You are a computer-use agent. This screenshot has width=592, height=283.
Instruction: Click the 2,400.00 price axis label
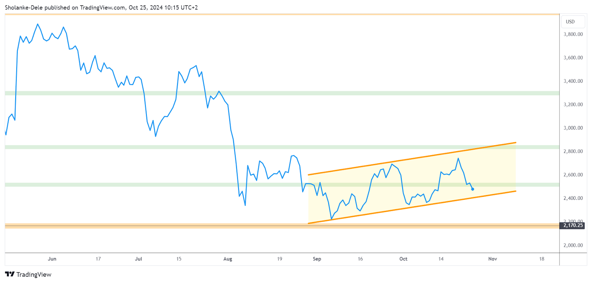coord(573,198)
